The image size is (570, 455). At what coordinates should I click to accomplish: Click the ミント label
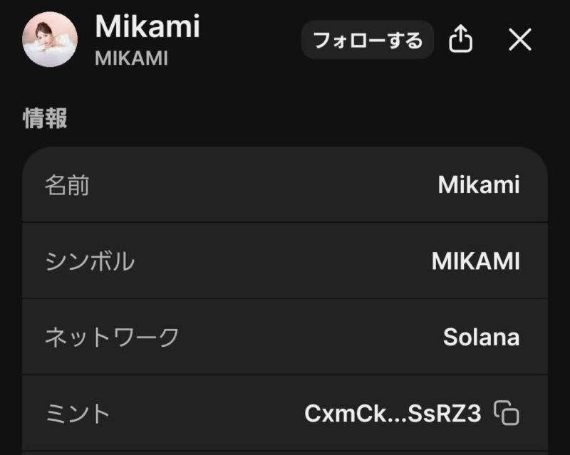click(78, 413)
